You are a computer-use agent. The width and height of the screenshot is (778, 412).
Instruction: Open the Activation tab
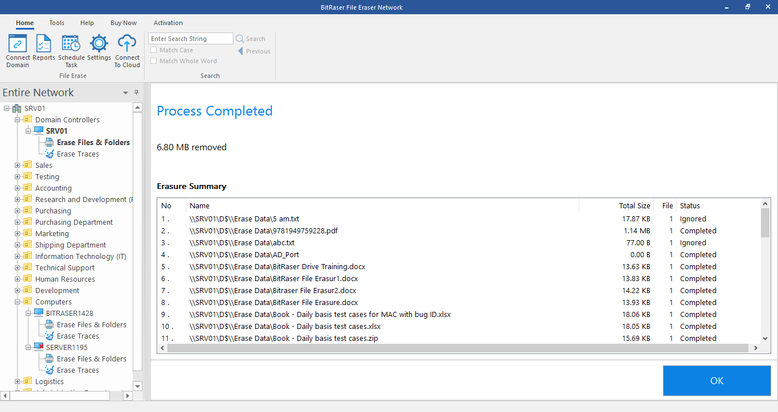click(168, 23)
